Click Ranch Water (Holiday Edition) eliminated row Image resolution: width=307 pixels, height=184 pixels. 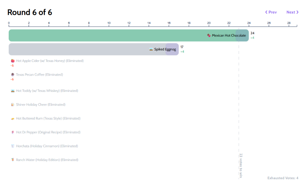pyautogui.click(x=44, y=160)
